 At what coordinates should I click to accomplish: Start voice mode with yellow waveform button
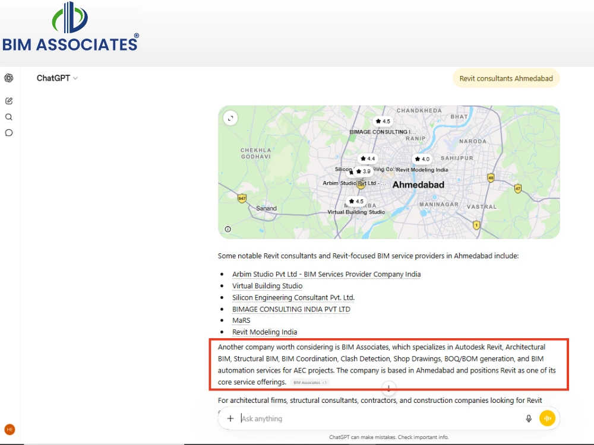point(548,418)
